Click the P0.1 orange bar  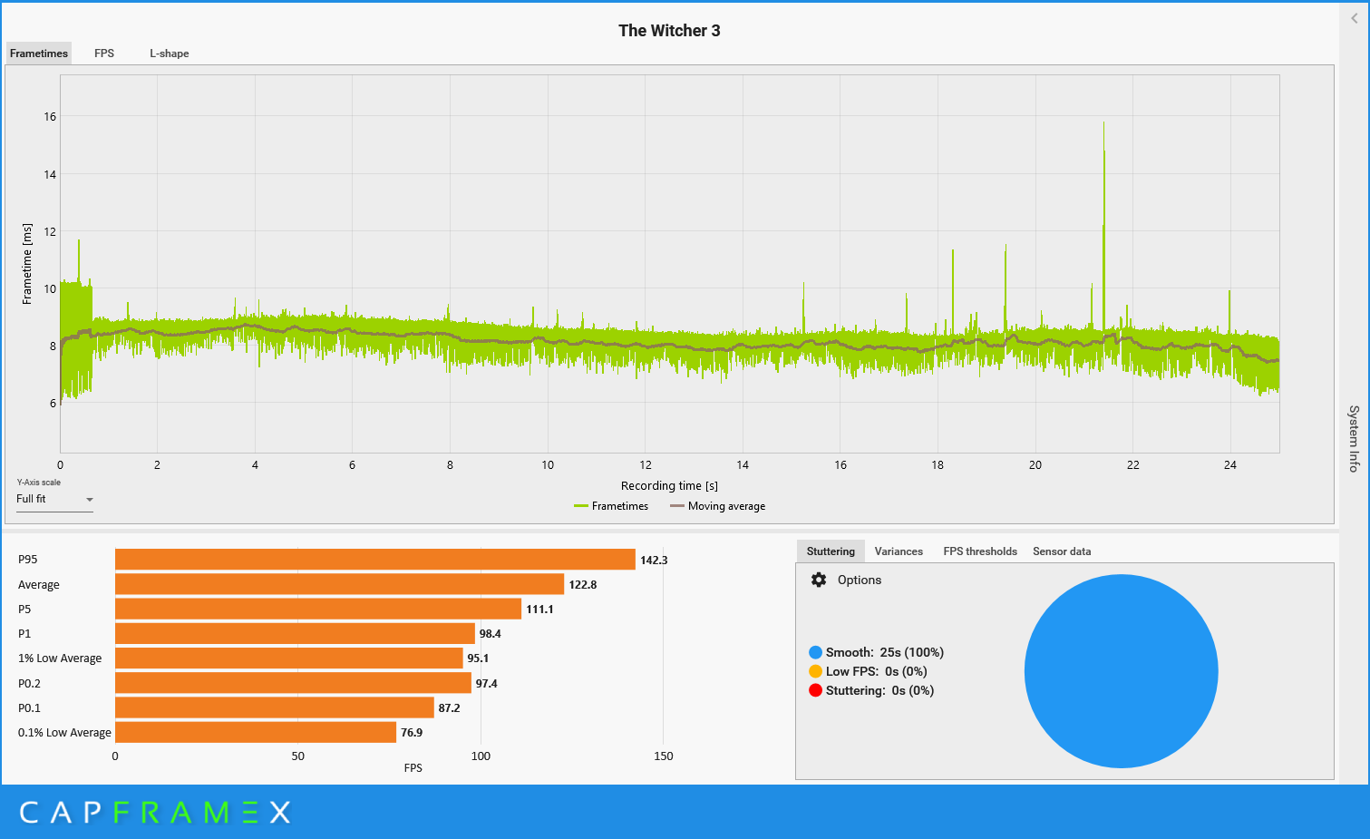pyautogui.click(x=275, y=707)
